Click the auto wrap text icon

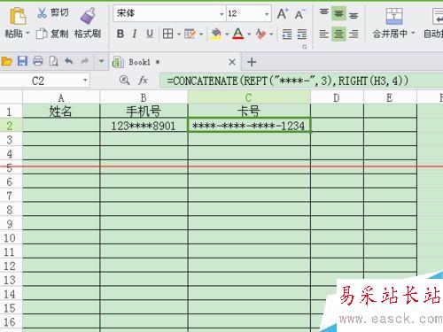(438, 16)
